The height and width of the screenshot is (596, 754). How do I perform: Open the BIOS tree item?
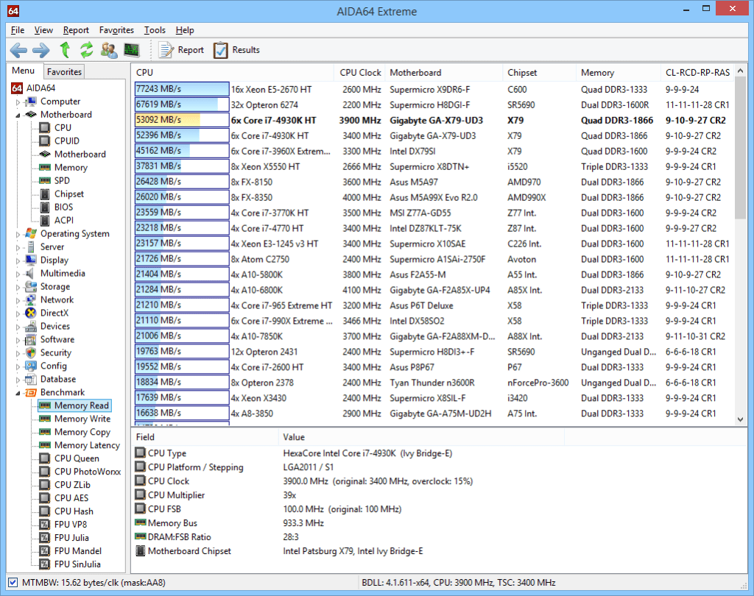pyautogui.click(x=63, y=207)
